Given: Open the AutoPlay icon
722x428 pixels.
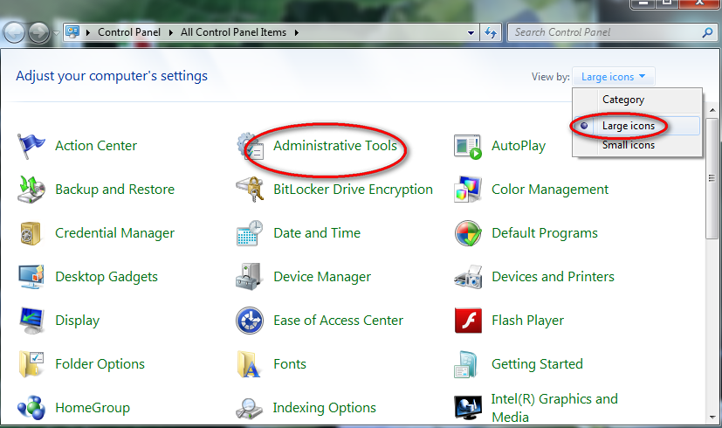Looking at the screenshot, I should (468, 147).
